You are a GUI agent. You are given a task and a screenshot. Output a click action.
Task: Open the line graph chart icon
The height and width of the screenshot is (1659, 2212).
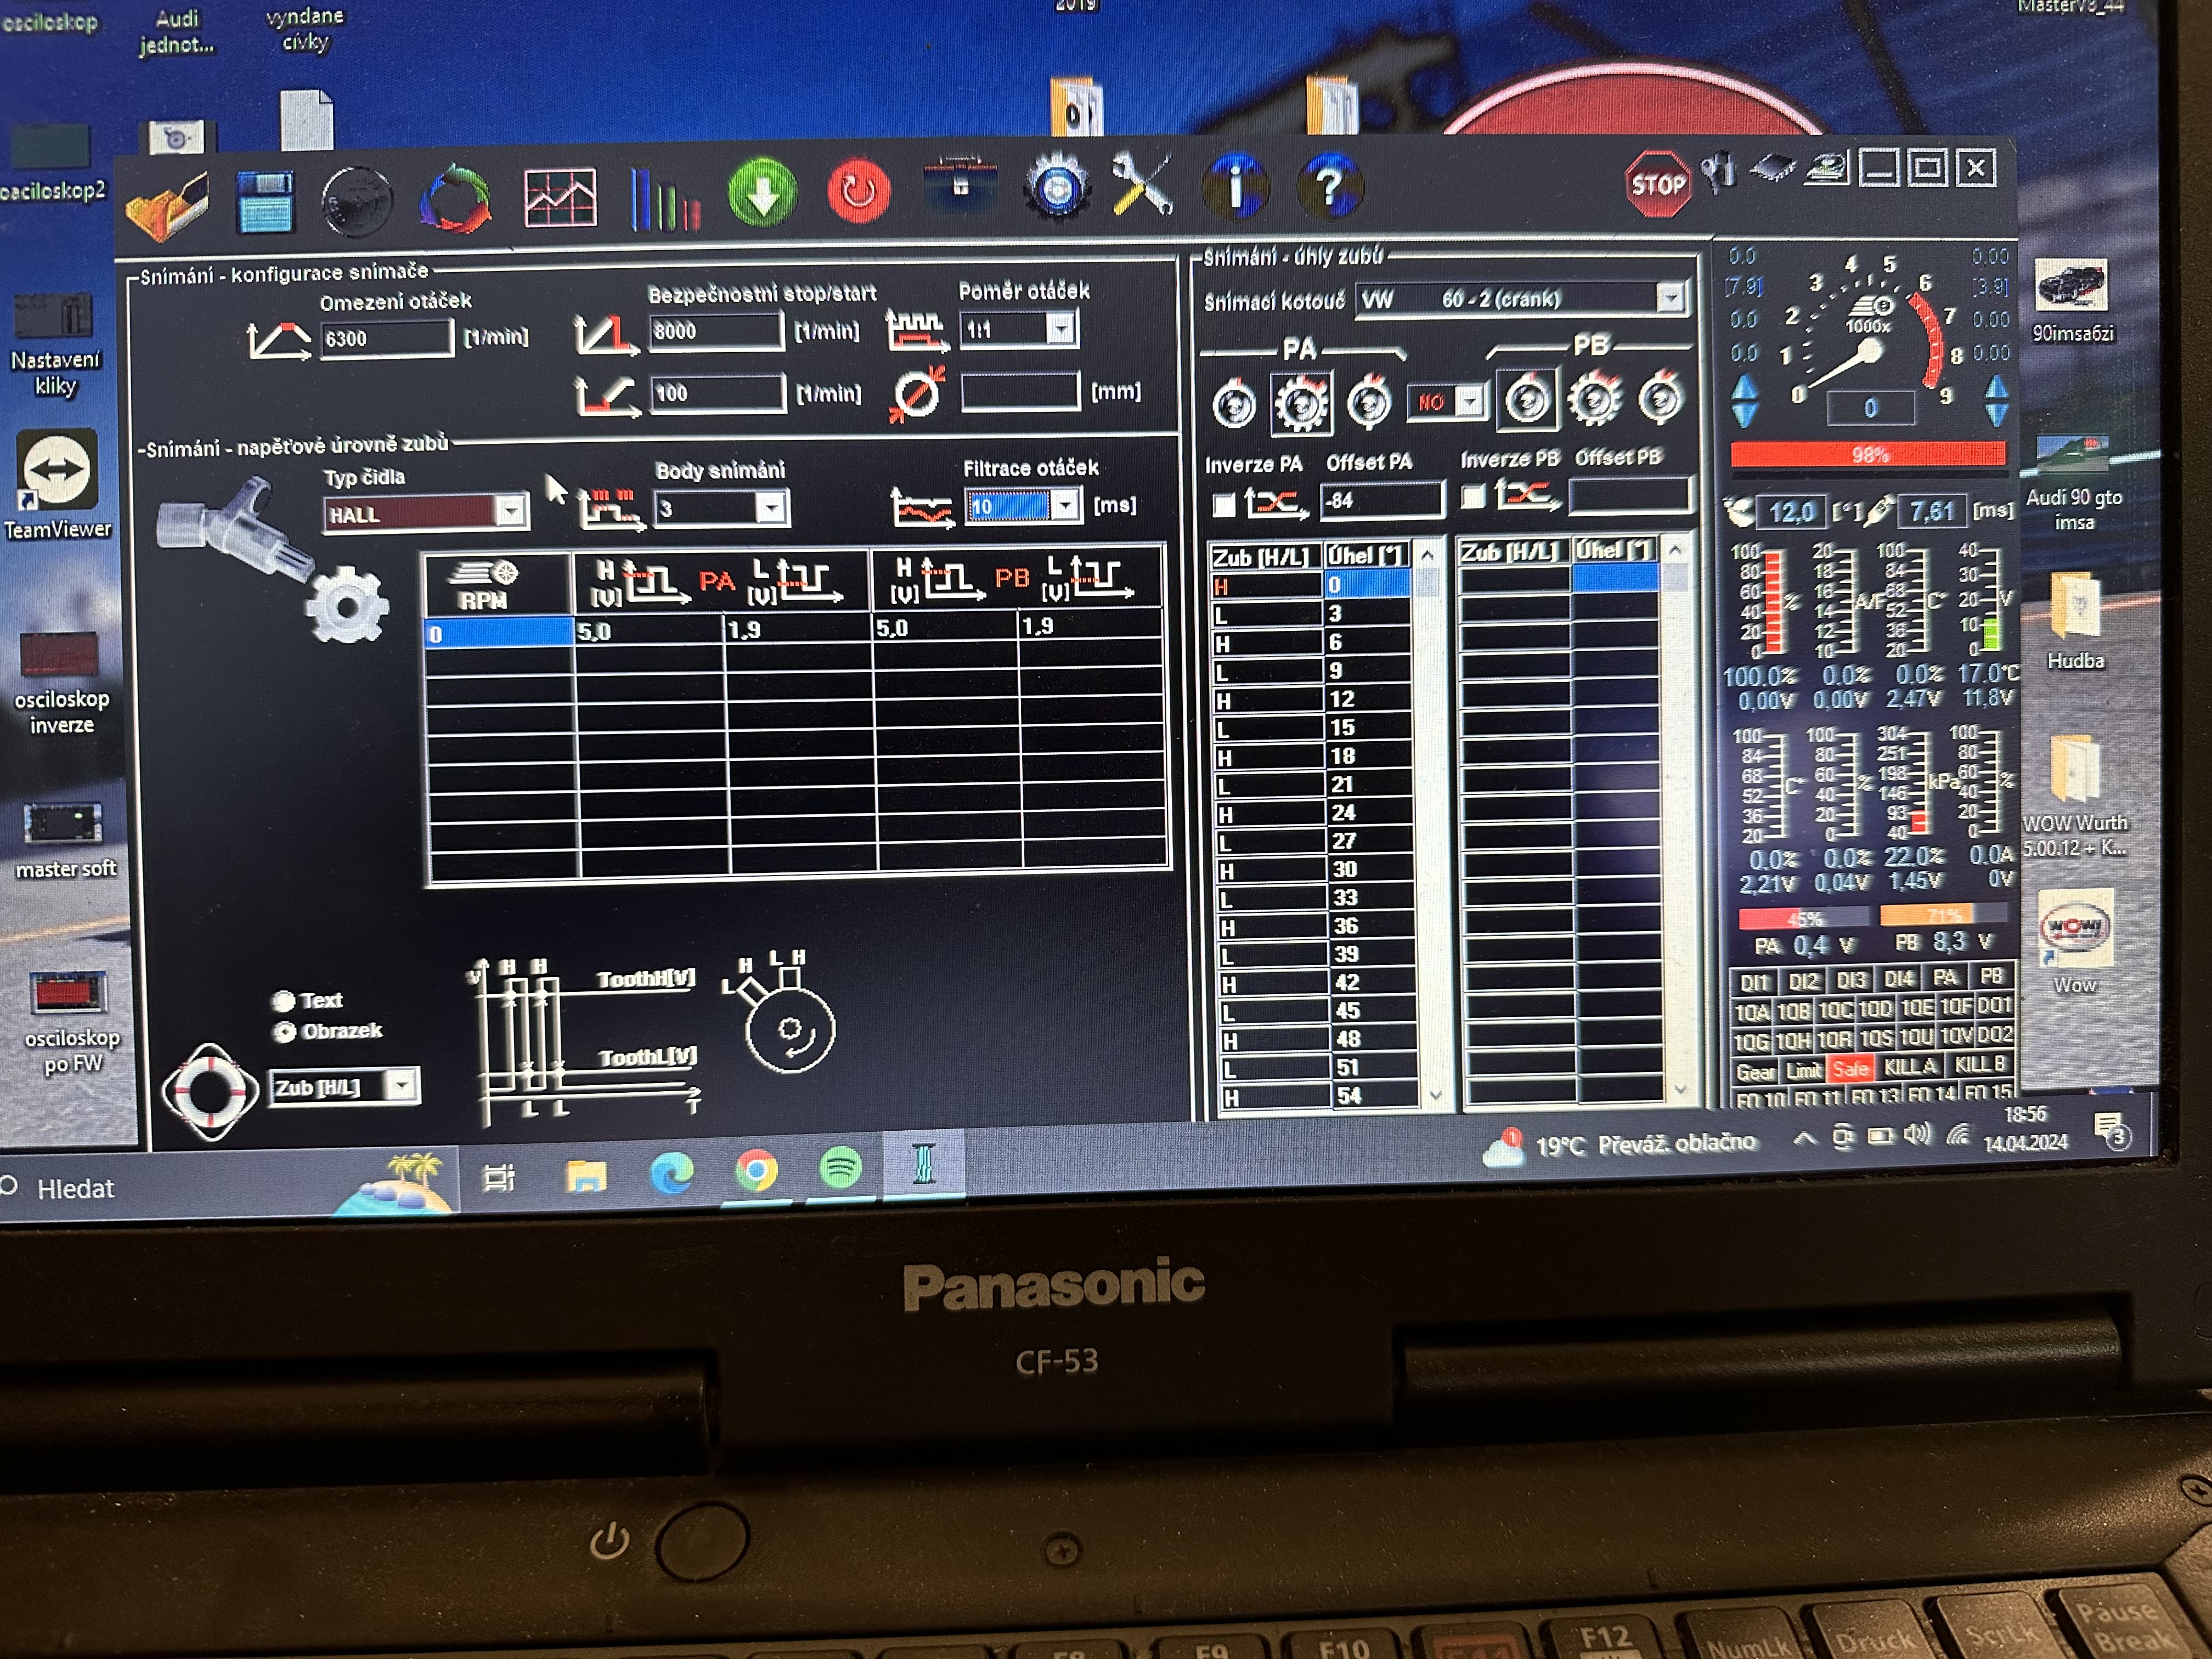tap(559, 197)
